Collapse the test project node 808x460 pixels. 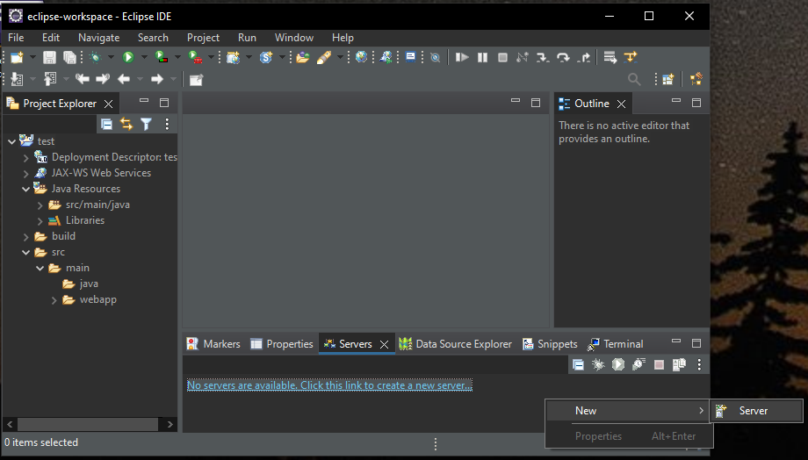point(11,141)
